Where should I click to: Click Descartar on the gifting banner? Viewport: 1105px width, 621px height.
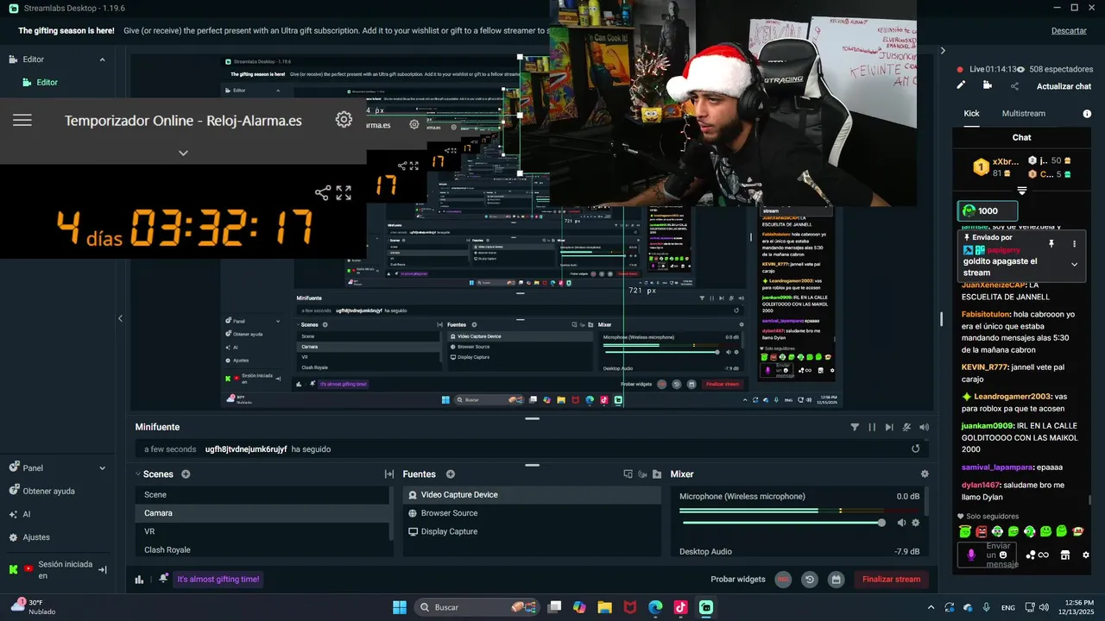coord(1069,30)
